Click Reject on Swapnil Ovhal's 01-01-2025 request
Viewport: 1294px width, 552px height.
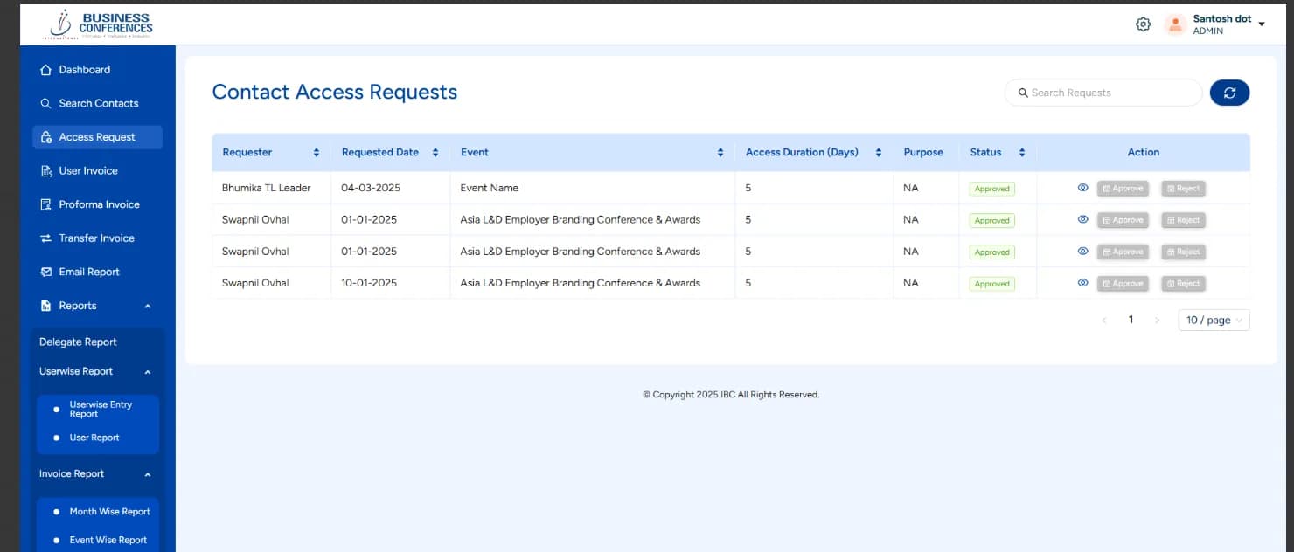click(1183, 219)
